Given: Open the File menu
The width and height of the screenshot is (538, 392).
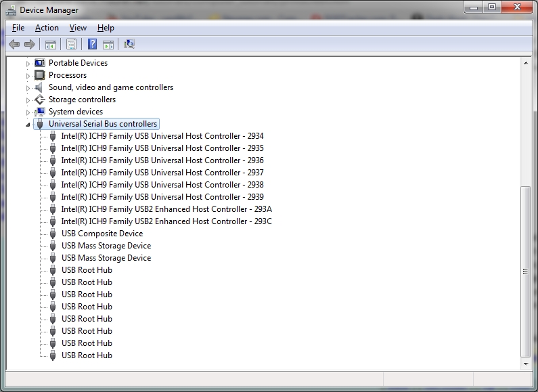Looking at the screenshot, I should [18, 28].
